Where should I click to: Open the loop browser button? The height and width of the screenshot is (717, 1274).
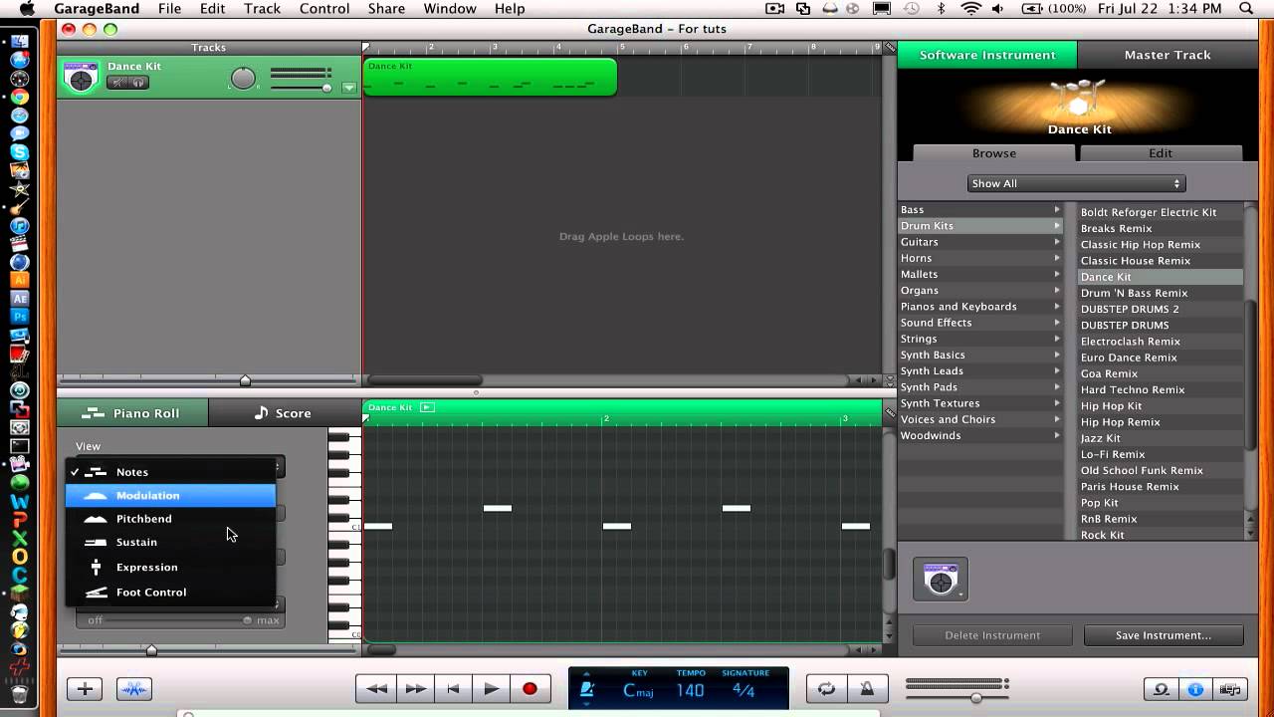(1161, 689)
